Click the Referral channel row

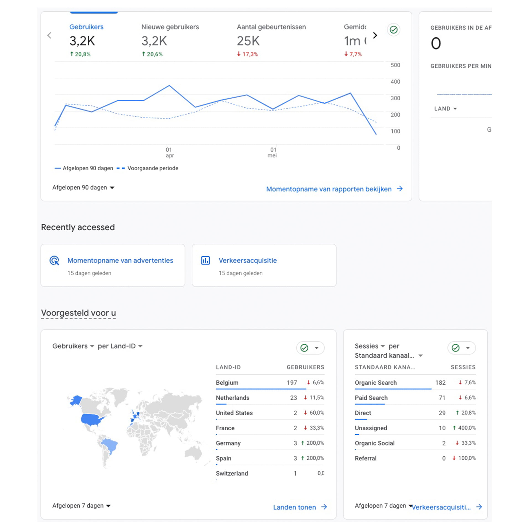[415, 458]
